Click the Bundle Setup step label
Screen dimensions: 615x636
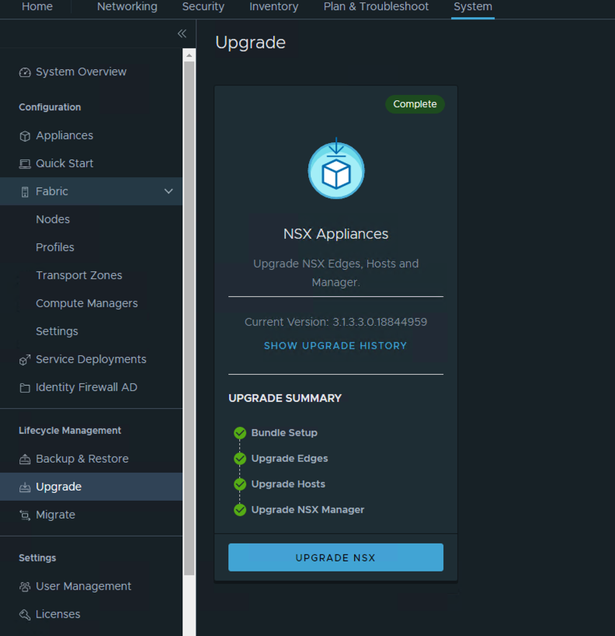284,433
